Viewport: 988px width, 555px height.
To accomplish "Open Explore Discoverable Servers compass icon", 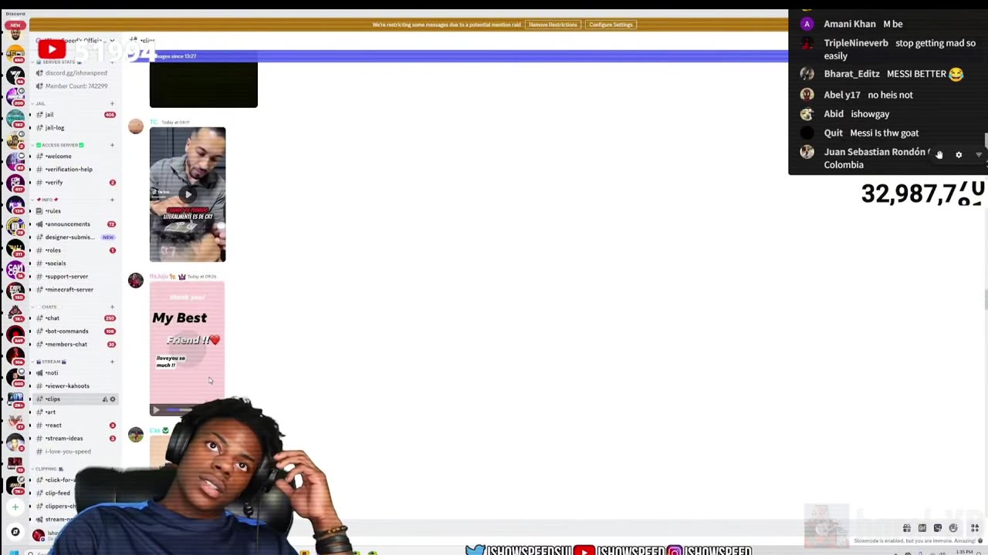I will pyautogui.click(x=15, y=531).
